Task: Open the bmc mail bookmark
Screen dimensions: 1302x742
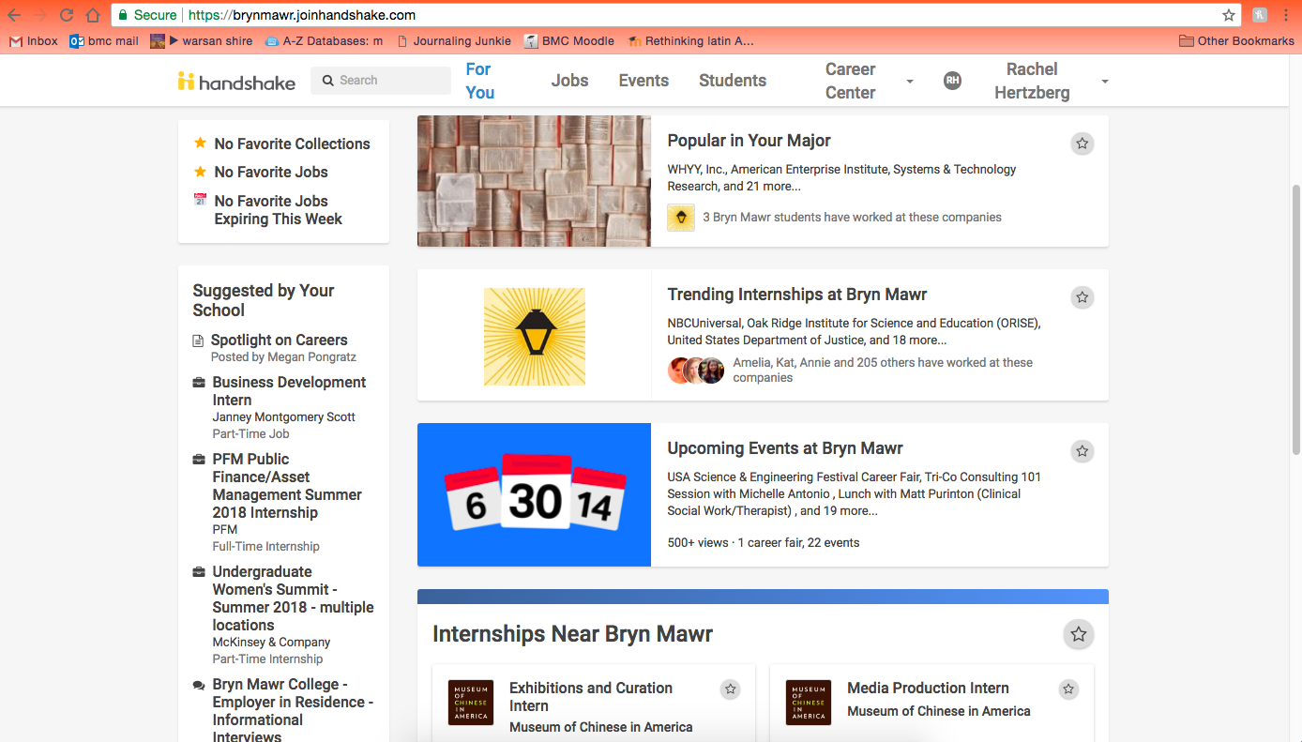Action: coord(104,40)
